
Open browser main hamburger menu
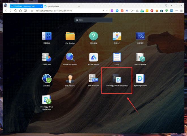pyautogui.click(x=181, y=11)
